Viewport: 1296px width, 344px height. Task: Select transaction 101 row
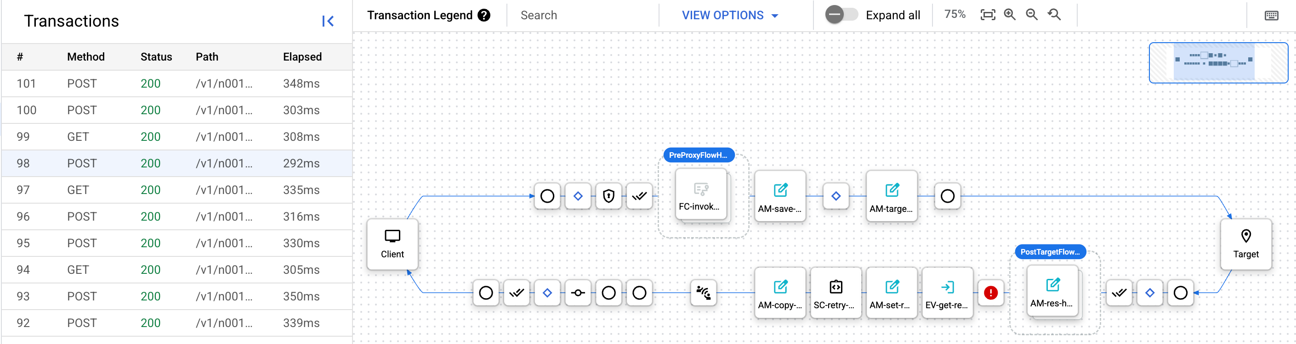click(x=176, y=83)
